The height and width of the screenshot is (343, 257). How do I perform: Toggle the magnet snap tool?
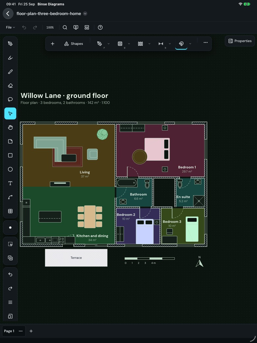pos(181,44)
